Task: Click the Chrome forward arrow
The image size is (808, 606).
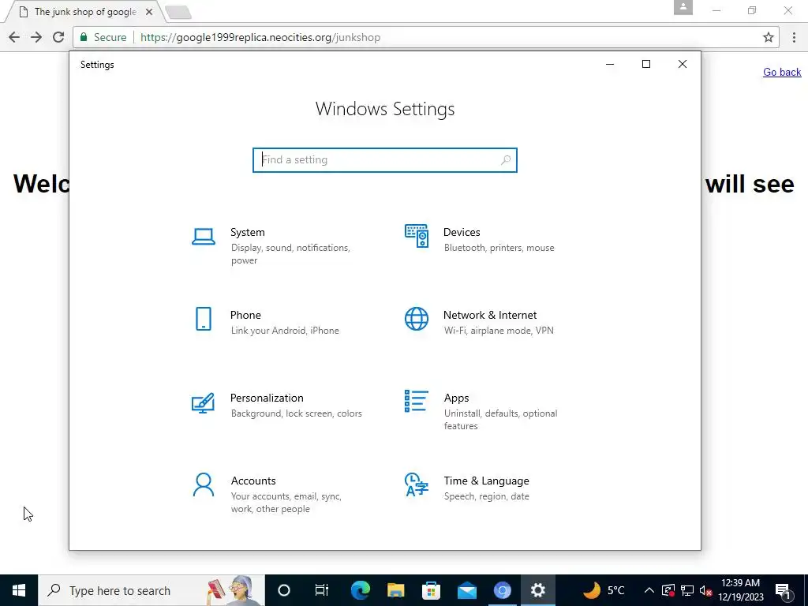Action: (36, 37)
